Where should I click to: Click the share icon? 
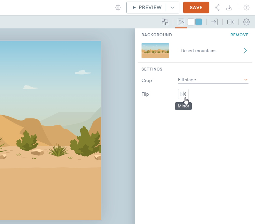(x=217, y=8)
